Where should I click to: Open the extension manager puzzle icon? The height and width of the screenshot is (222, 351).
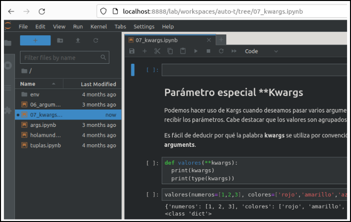coord(8,110)
